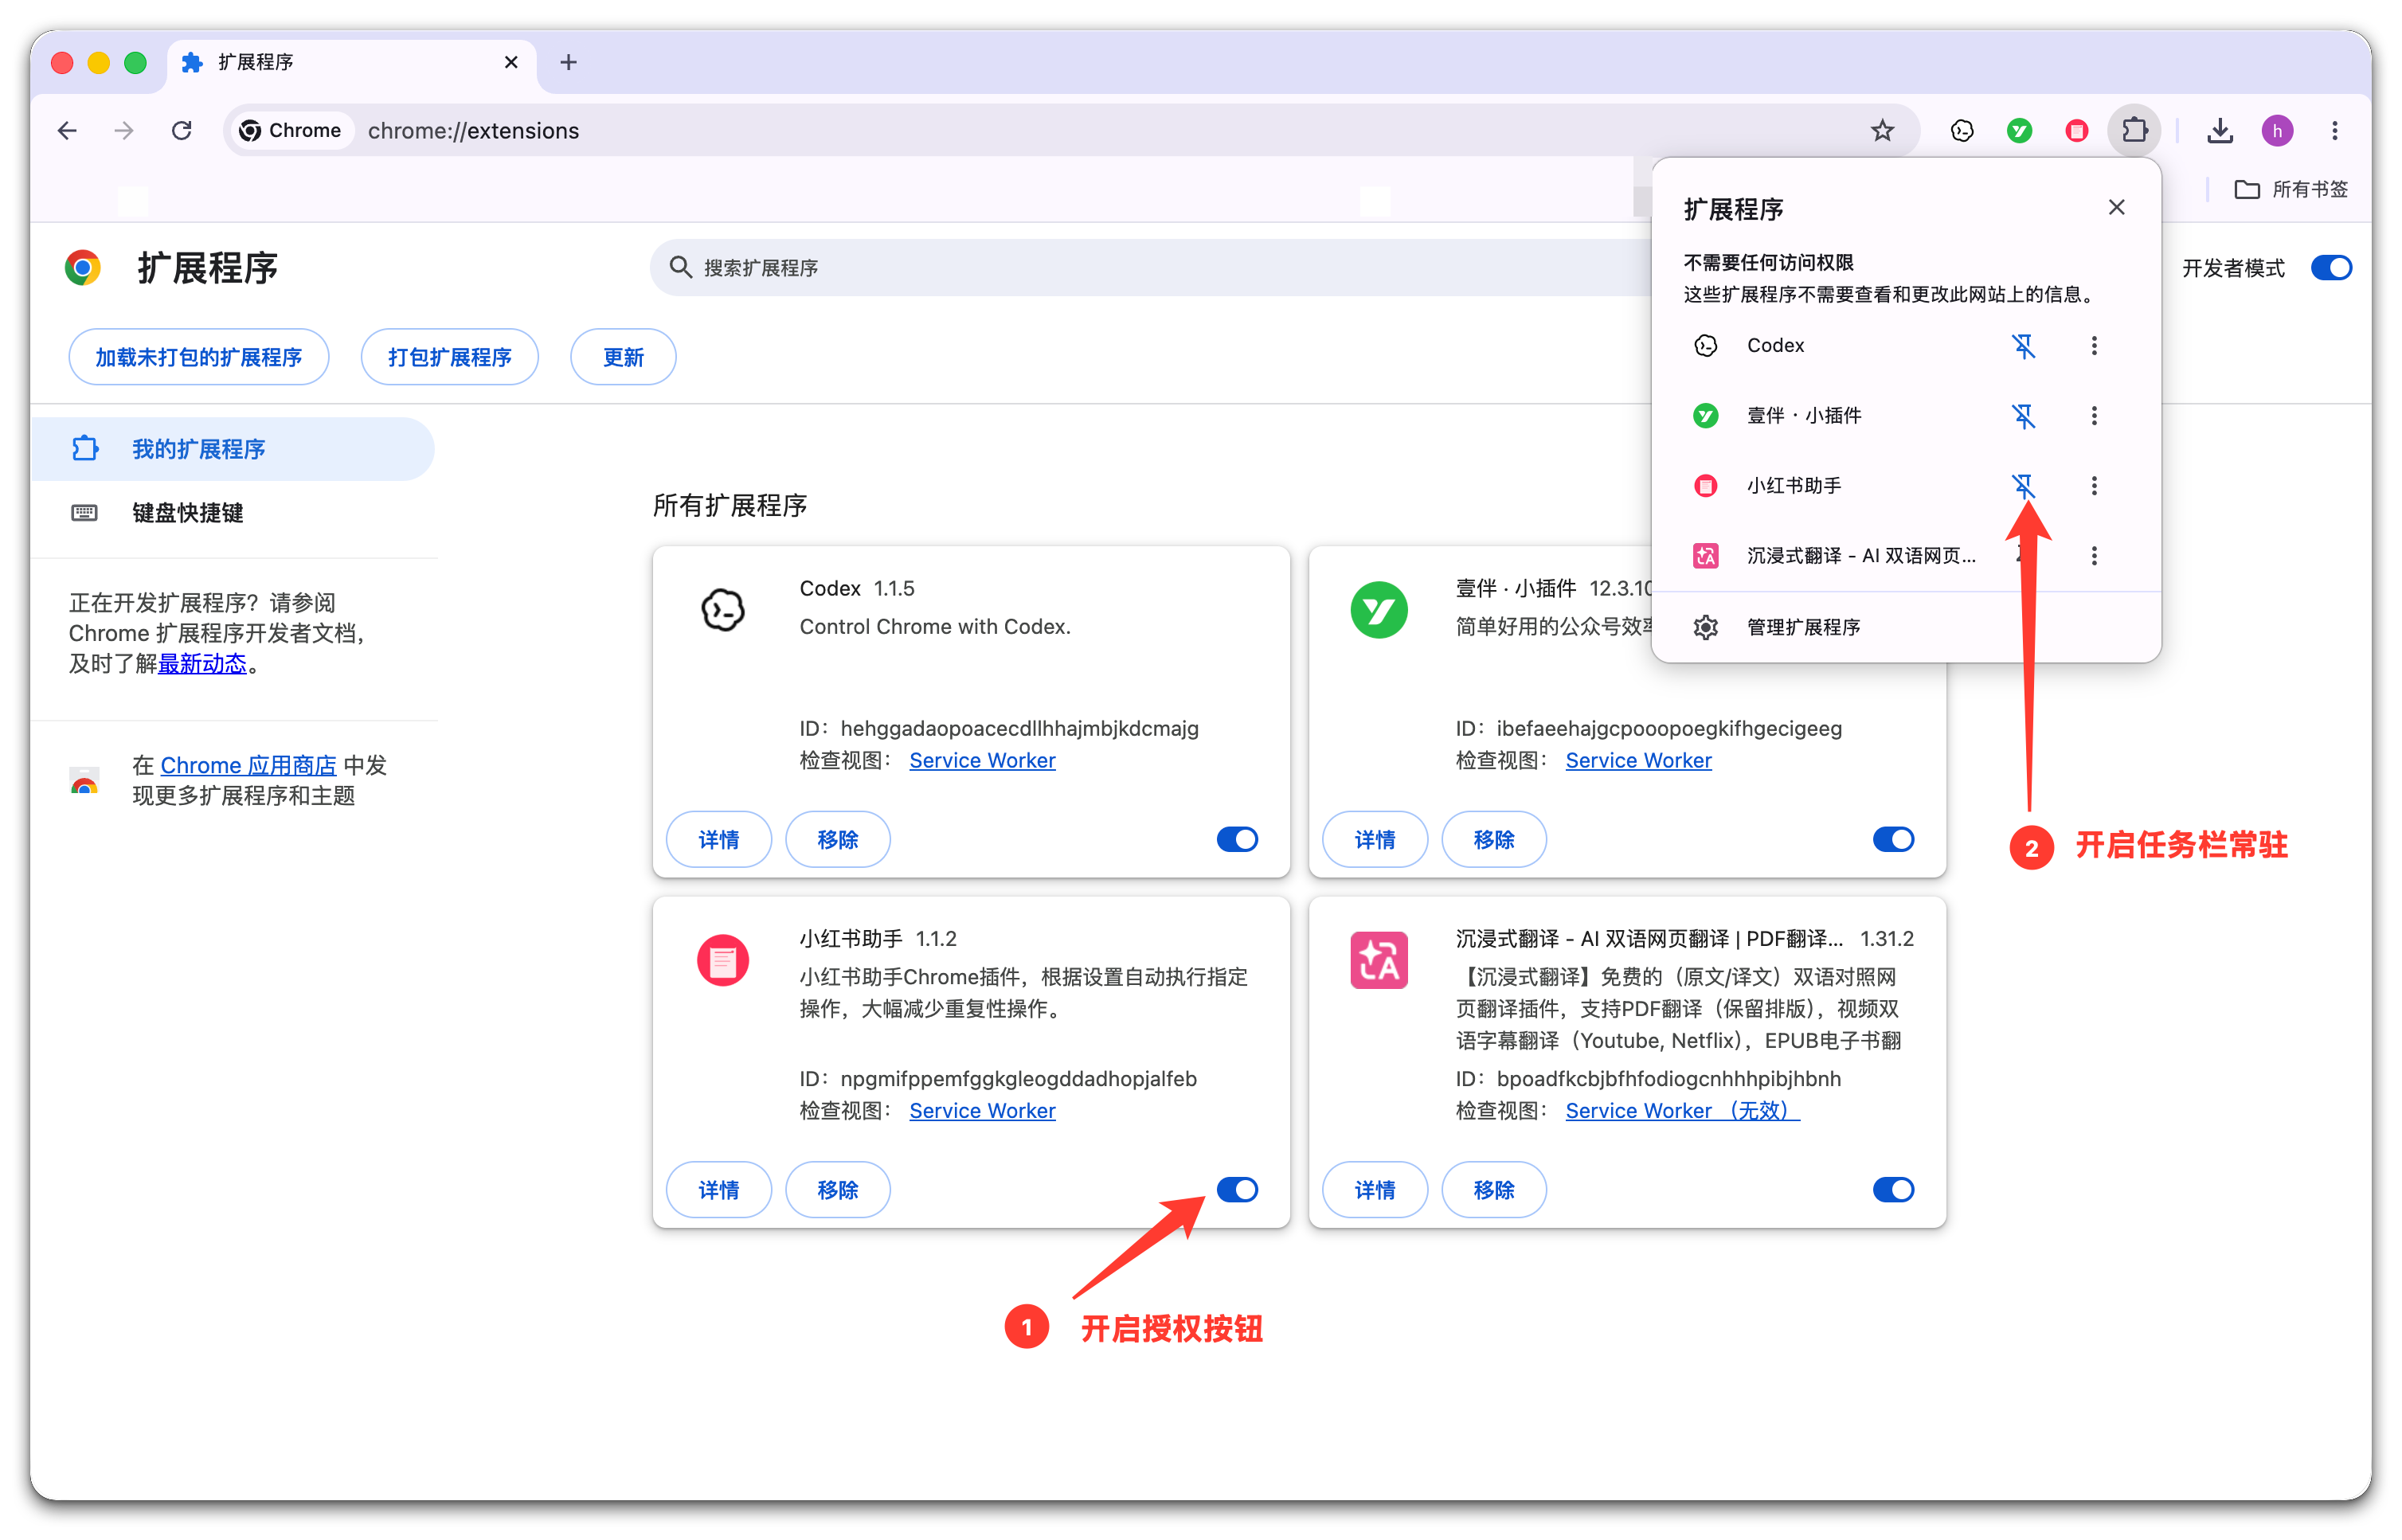
Task: Open the 最新动态 link in sidebar
Action: coord(202,663)
